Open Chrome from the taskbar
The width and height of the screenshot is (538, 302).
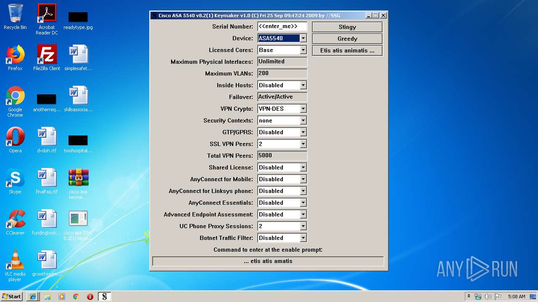76,297
